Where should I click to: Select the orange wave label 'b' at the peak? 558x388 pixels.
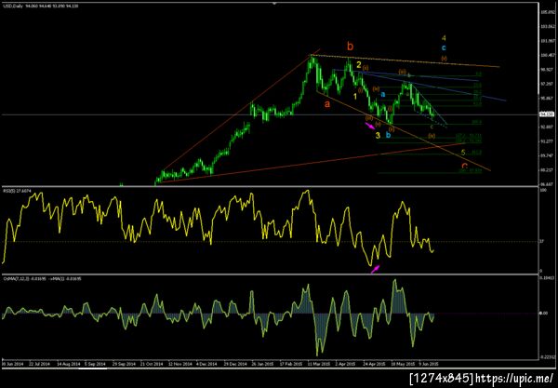pyautogui.click(x=351, y=47)
